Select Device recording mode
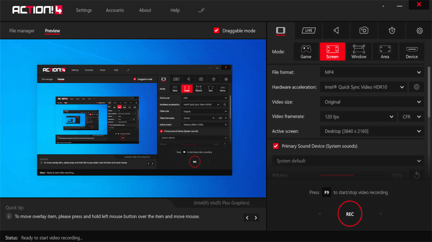Screen dimensions: 432x242 [412, 51]
